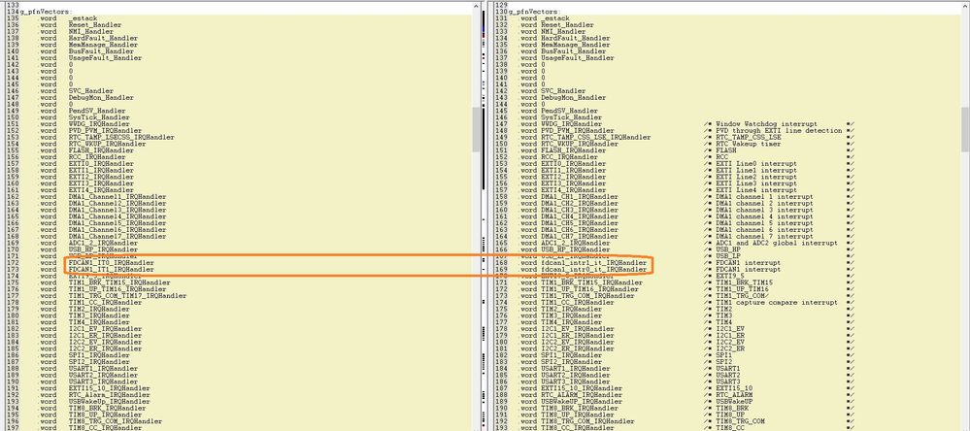Click RTC_Alarm_IRQHandler in left pane
The image size is (970, 431).
(110, 394)
